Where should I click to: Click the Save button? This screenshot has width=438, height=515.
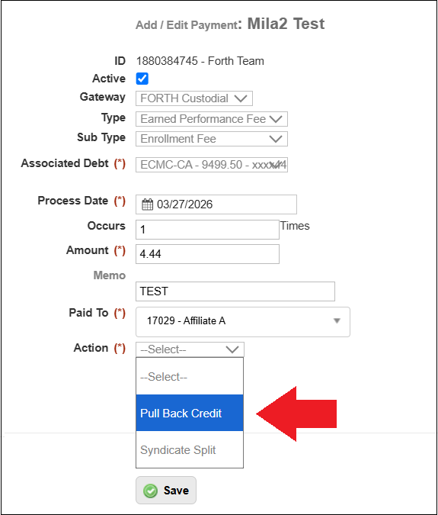coord(166,491)
